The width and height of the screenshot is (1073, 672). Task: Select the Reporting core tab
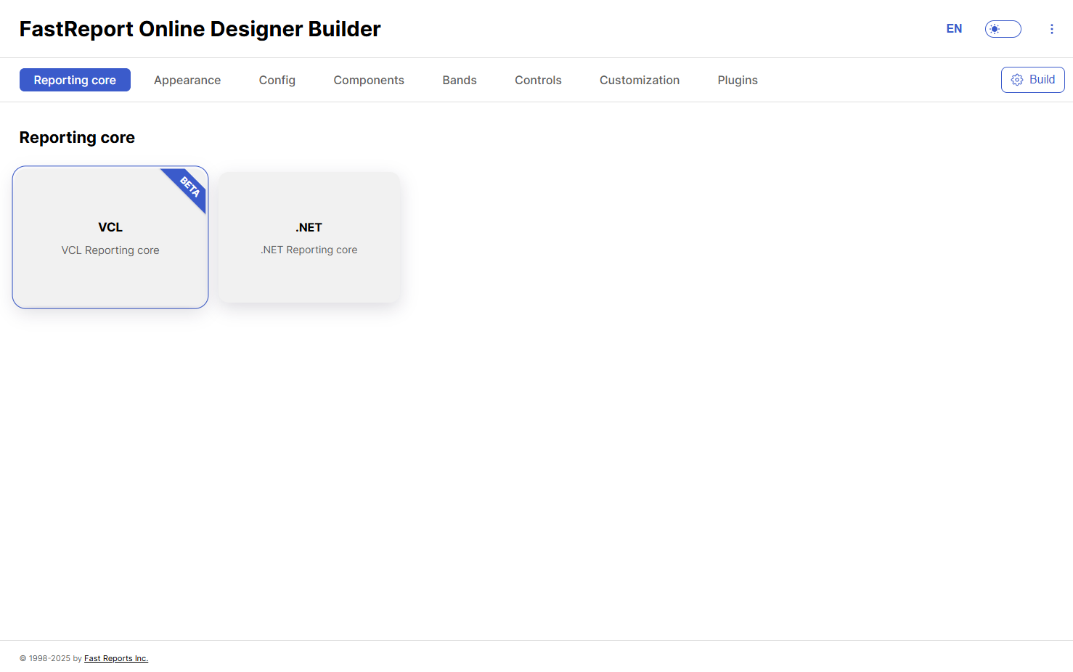[75, 80]
